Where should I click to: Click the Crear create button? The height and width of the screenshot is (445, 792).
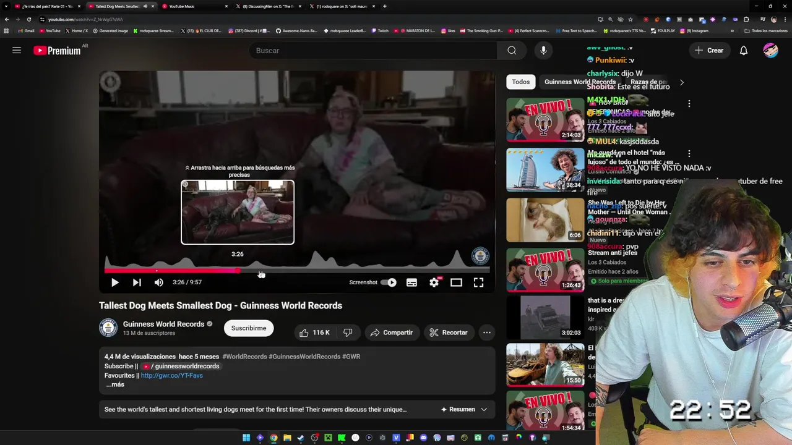click(x=709, y=51)
